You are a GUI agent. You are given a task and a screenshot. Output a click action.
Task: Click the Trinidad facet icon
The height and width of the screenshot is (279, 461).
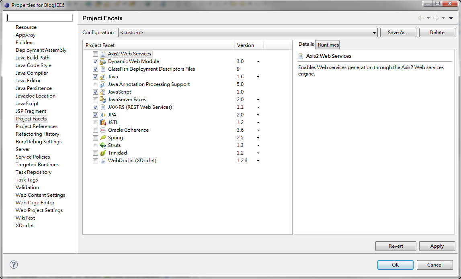click(x=102, y=153)
